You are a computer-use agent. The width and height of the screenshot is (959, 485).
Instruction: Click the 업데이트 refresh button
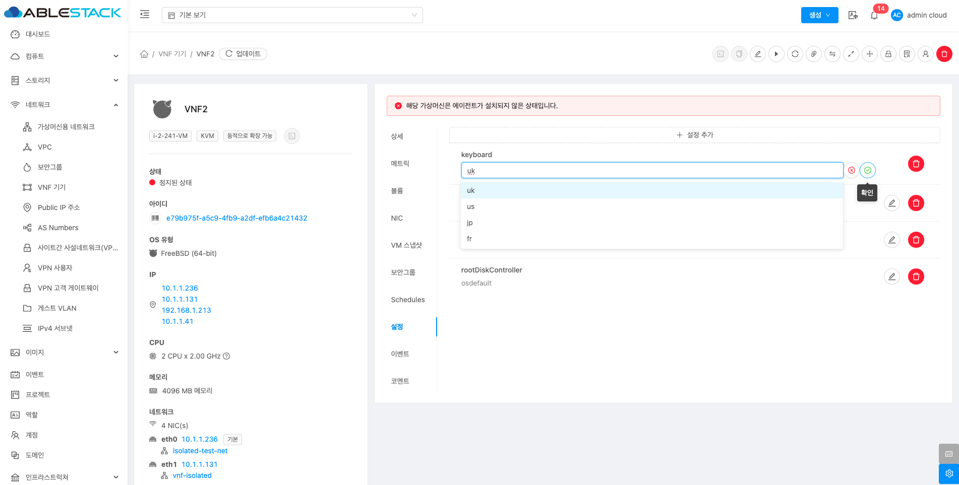(243, 54)
